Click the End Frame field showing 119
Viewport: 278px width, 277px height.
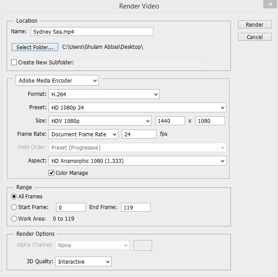[x=135, y=207]
